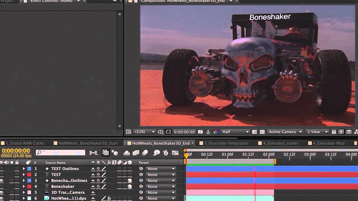Open the 1 View layout dropdown

click(317, 132)
